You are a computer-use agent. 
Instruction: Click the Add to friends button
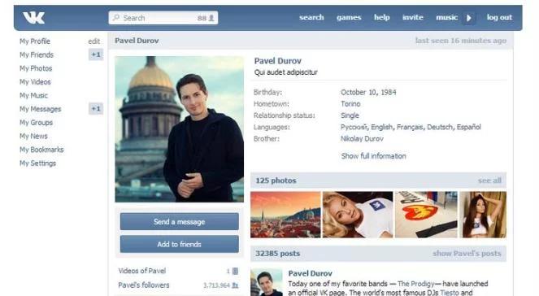pos(180,244)
